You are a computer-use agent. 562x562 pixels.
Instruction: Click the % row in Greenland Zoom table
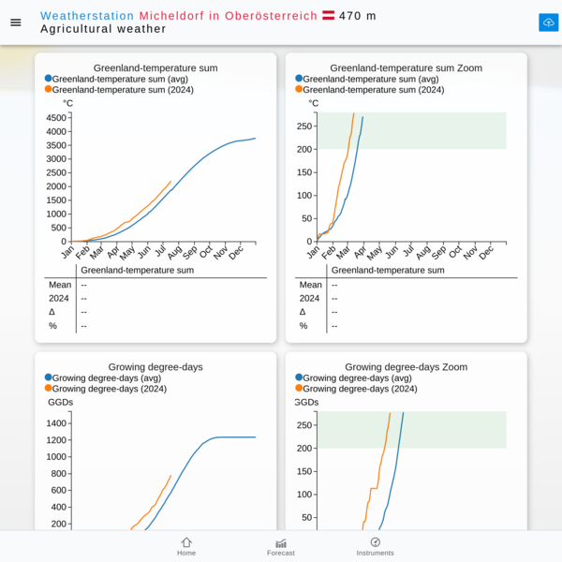407,326
